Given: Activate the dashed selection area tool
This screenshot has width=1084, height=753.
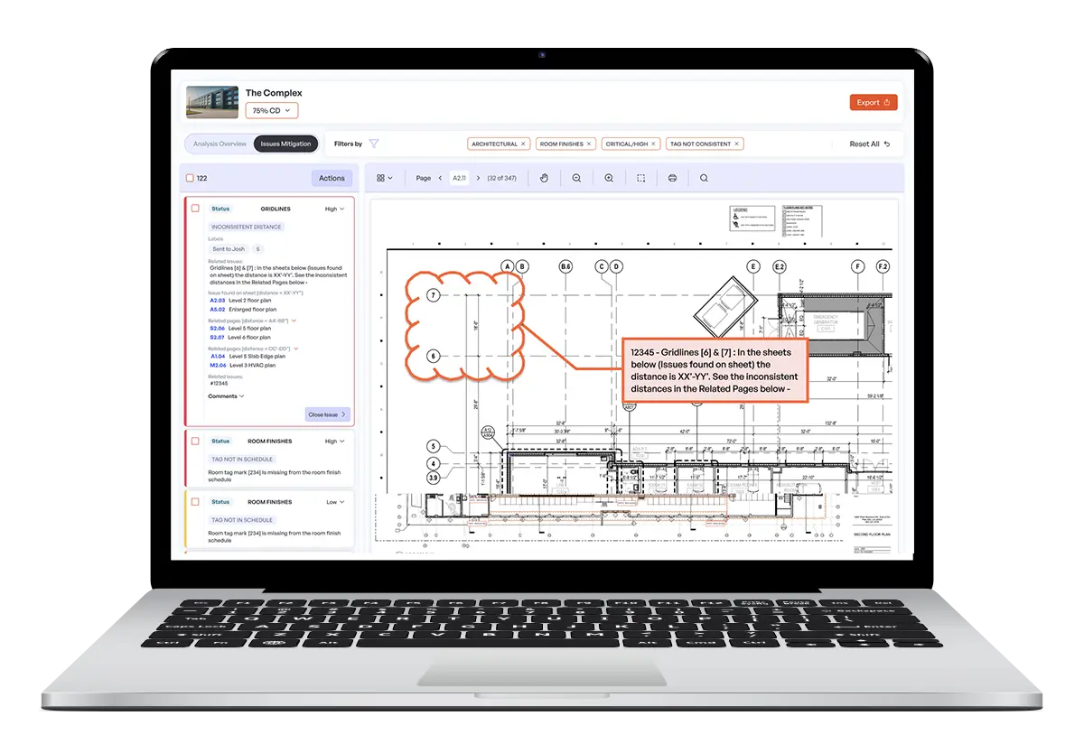Looking at the screenshot, I should click(x=640, y=178).
